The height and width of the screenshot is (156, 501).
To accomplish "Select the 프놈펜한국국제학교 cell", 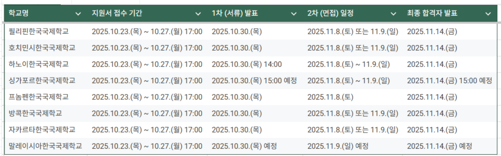I will pos(39,97).
